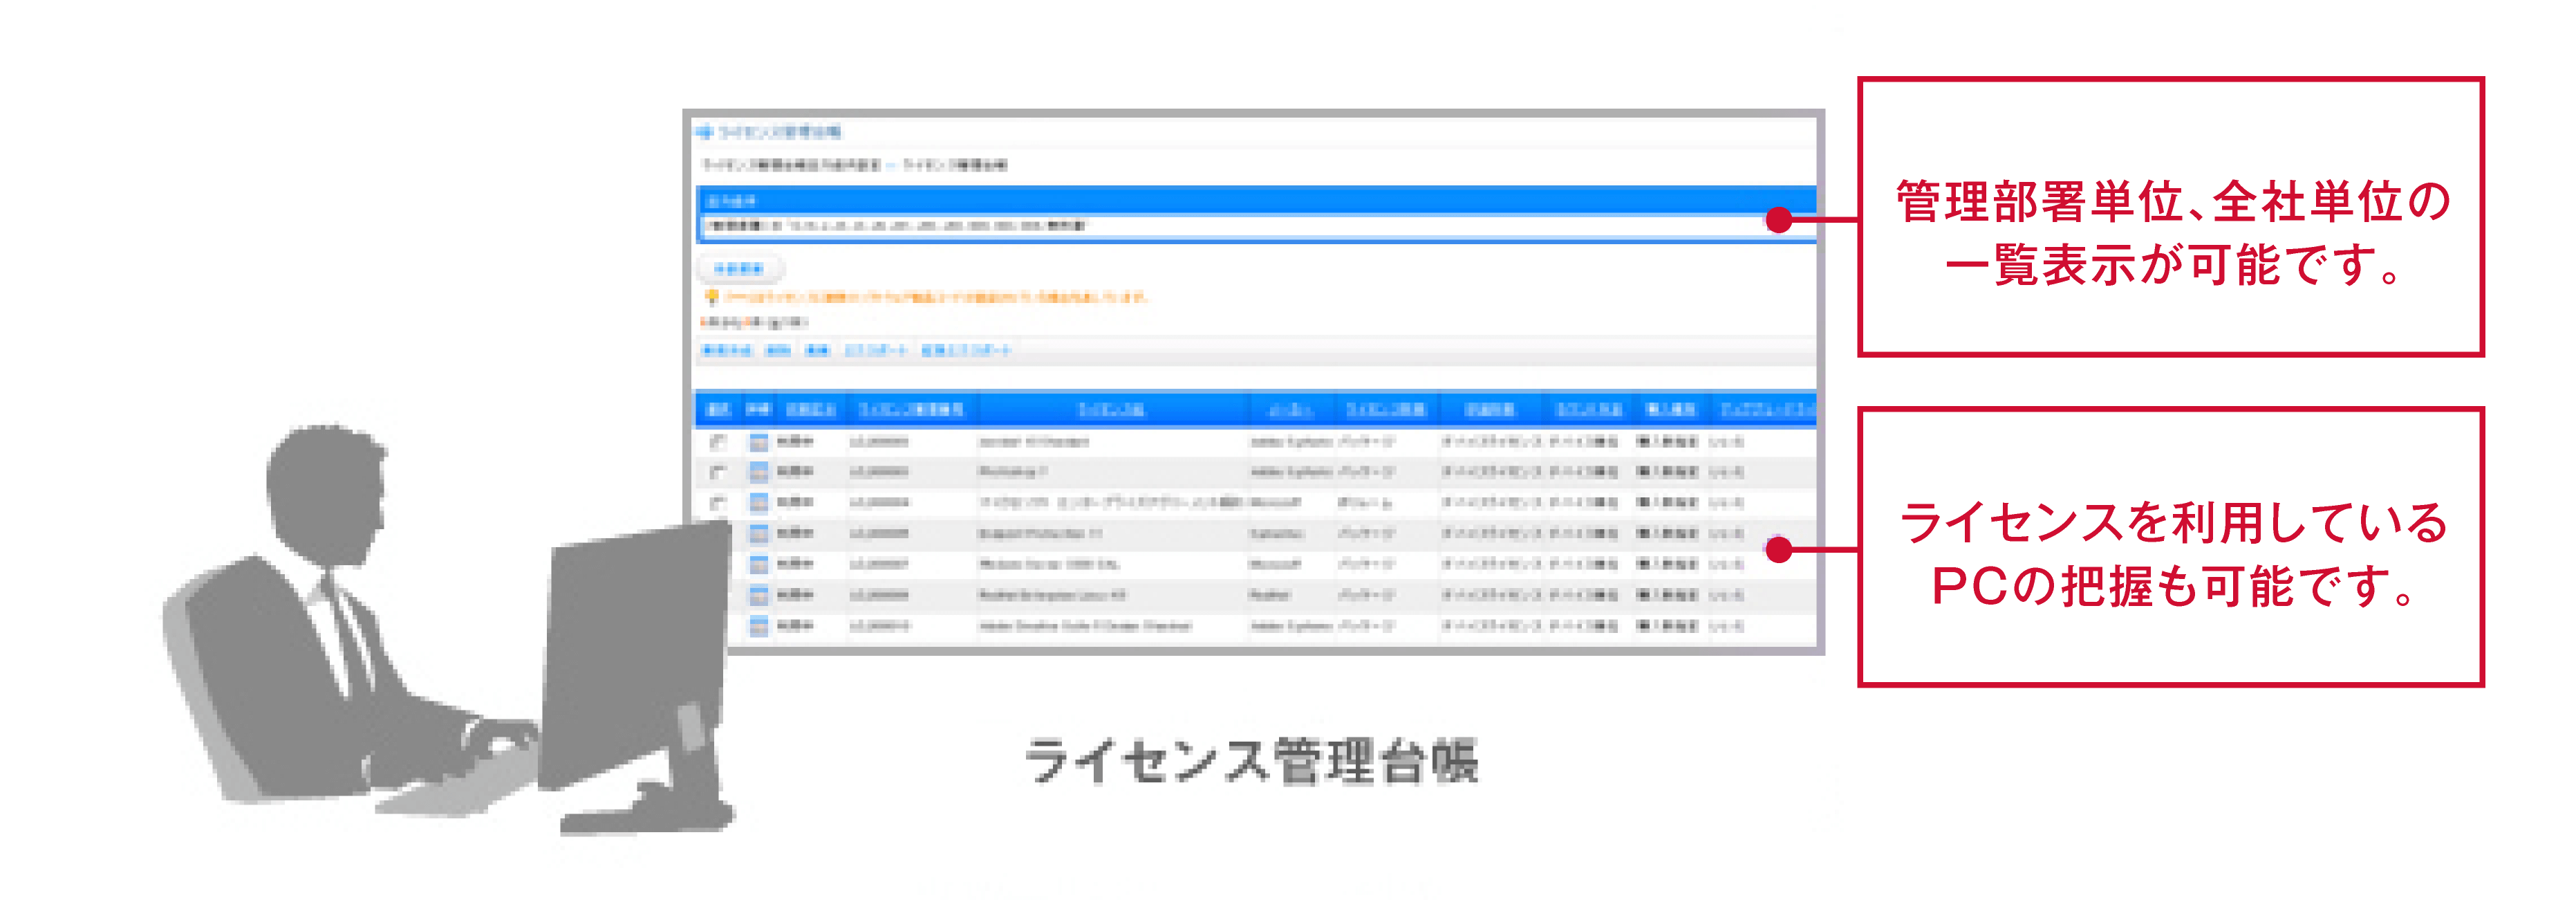This screenshot has width=2576, height=900.
Task: Click the Export link in action bar
Action: 876,351
